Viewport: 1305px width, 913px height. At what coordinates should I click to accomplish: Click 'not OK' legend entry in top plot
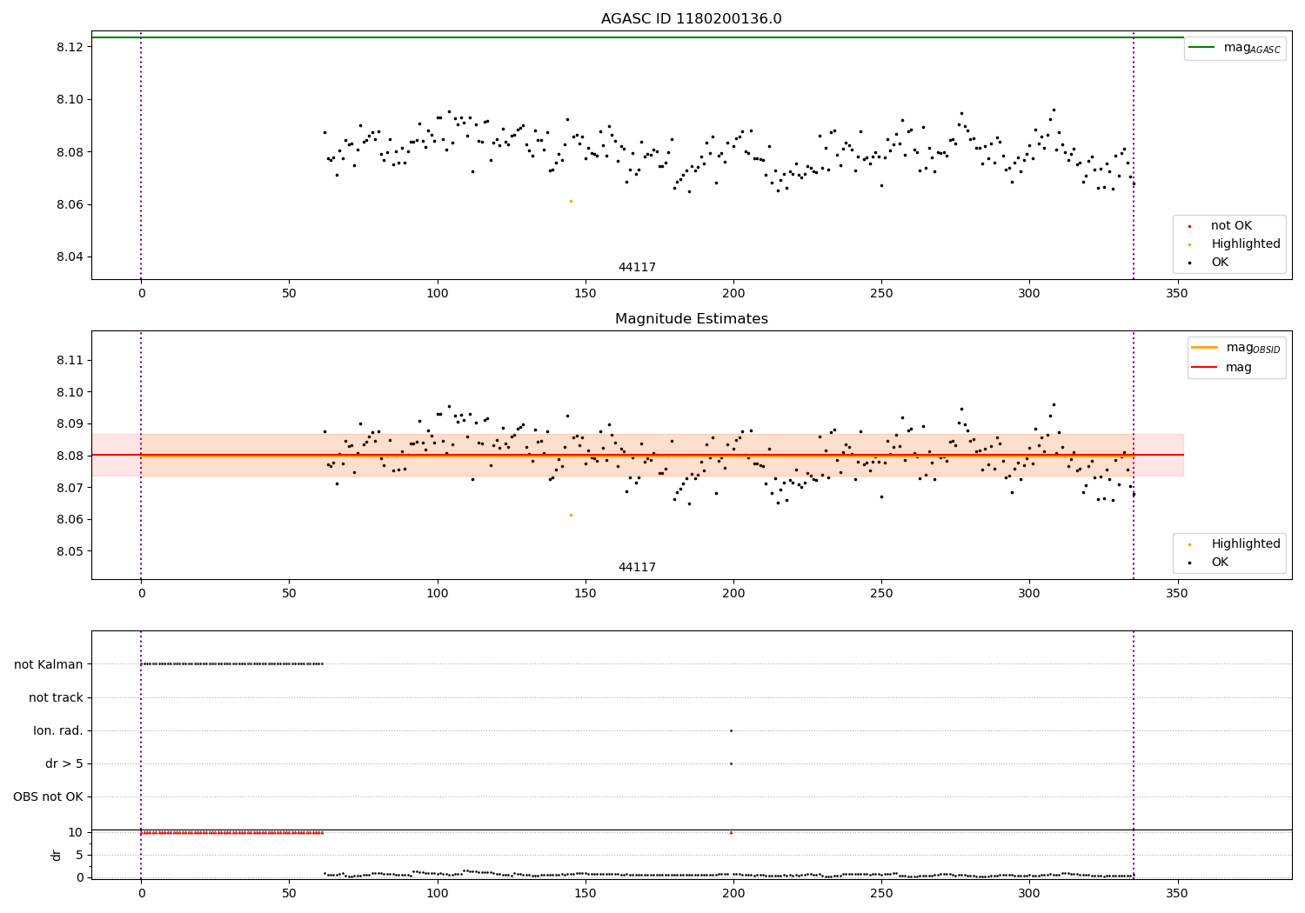1230,226
